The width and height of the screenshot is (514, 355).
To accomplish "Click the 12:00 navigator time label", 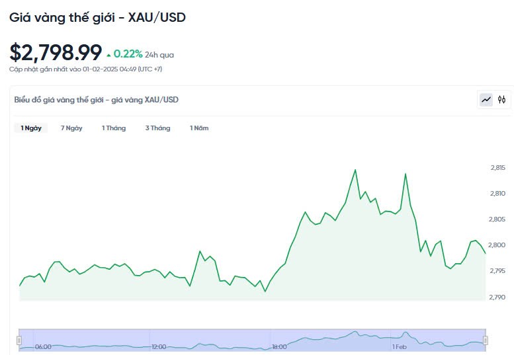I will point(159,346).
